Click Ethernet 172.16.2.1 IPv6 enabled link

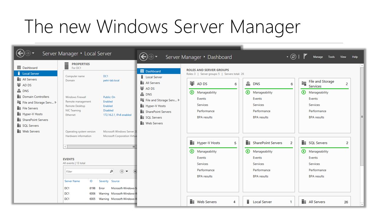[117, 115]
